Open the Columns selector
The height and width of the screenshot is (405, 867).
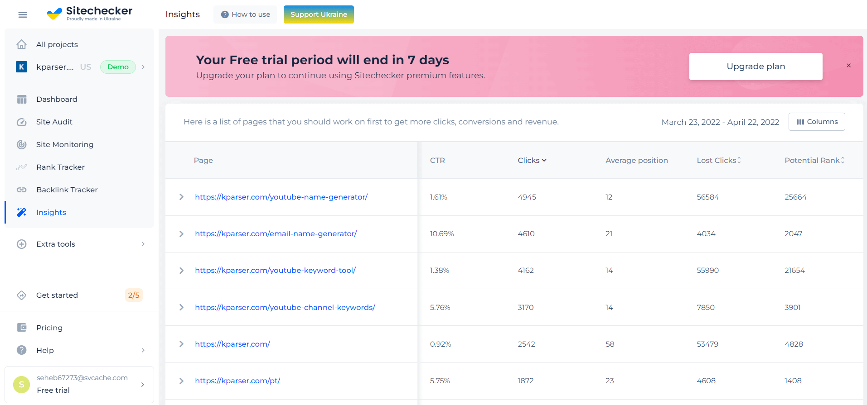click(817, 122)
